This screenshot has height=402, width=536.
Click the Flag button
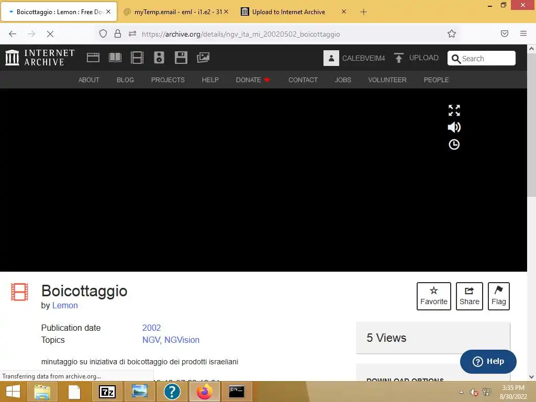click(499, 296)
